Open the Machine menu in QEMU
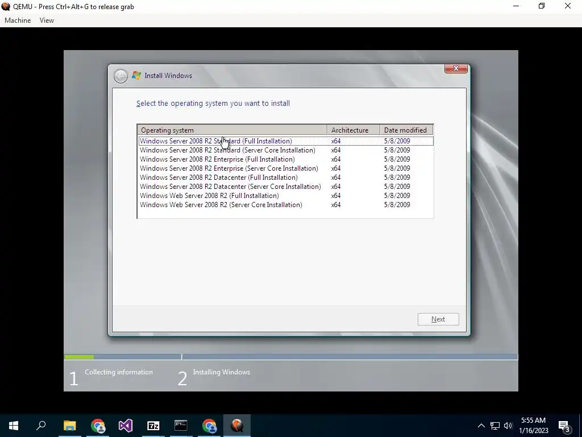Screen dimensions: 582x437 [18, 20]
